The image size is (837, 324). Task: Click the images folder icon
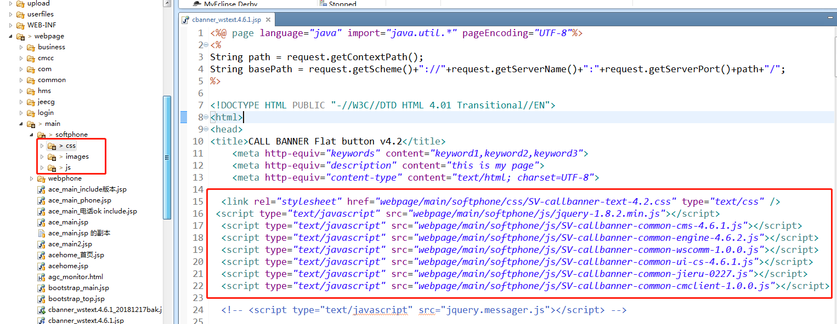pos(52,157)
